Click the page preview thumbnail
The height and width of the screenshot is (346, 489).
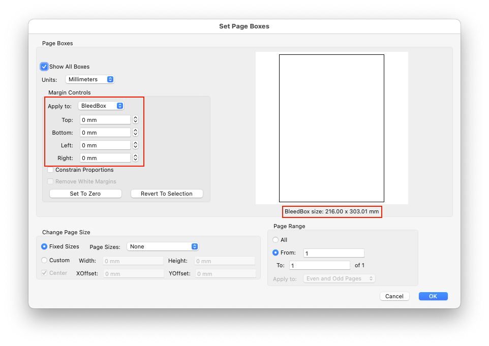tap(331, 128)
